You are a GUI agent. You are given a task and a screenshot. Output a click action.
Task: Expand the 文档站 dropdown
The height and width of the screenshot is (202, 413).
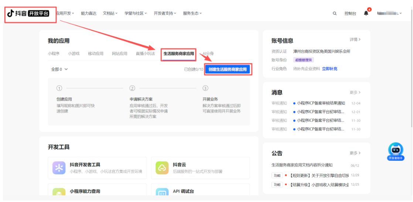[110, 13]
